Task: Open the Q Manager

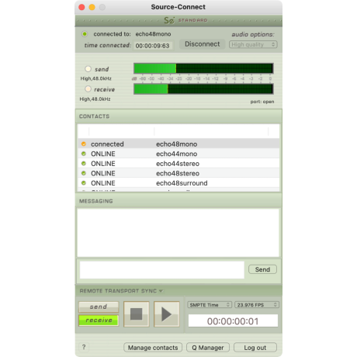Action: click(x=208, y=348)
